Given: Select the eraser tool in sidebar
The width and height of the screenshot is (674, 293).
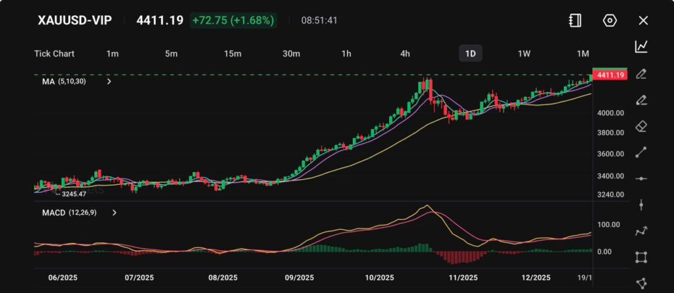Looking at the screenshot, I should tap(641, 126).
